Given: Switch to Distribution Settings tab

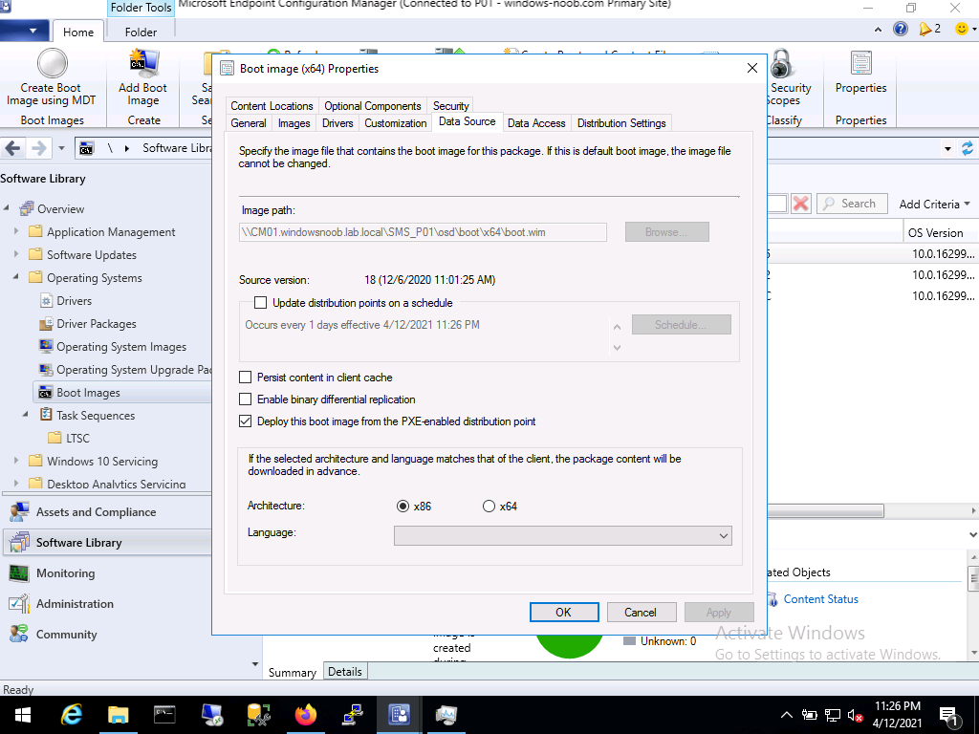Looking at the screenshot, I should click(x=621, y=123).
